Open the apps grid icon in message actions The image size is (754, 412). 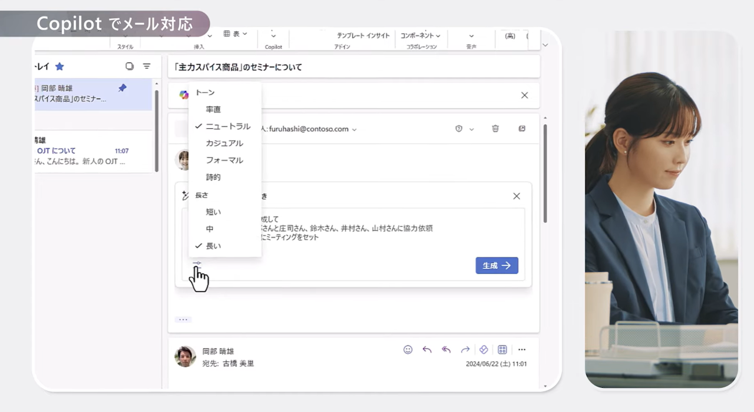point(502,350)
